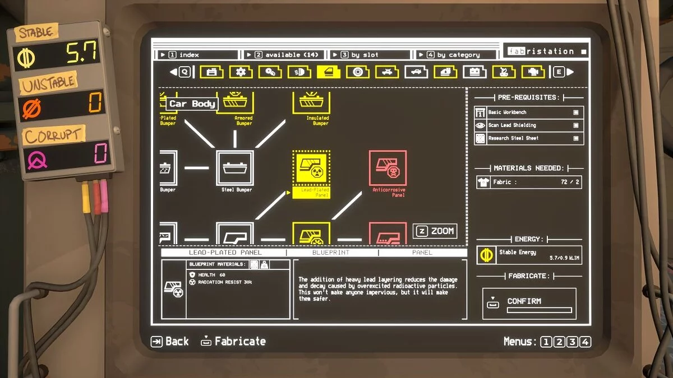Toggle the Basic Workbench prerequisite checkbox
Viewport: 673px width, 378px height.
(x=575, y=113)
